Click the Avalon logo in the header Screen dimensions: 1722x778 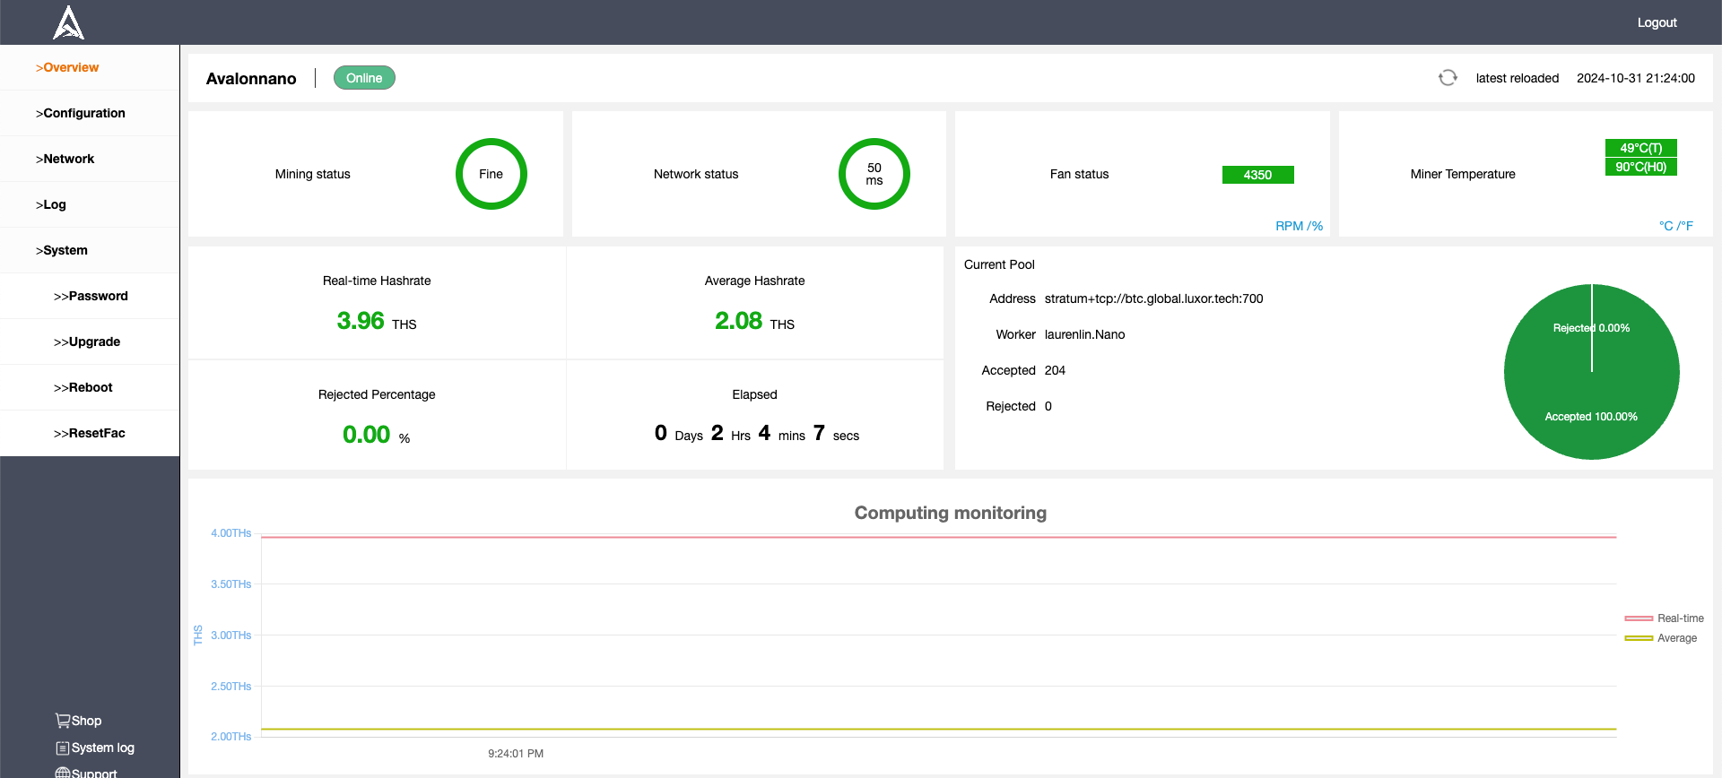click(68, 22)
